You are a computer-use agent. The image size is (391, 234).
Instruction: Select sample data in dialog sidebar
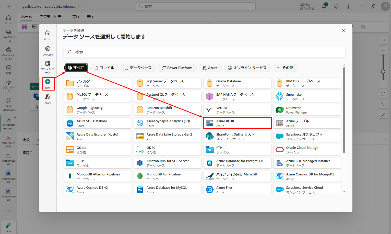pos(48,67)
